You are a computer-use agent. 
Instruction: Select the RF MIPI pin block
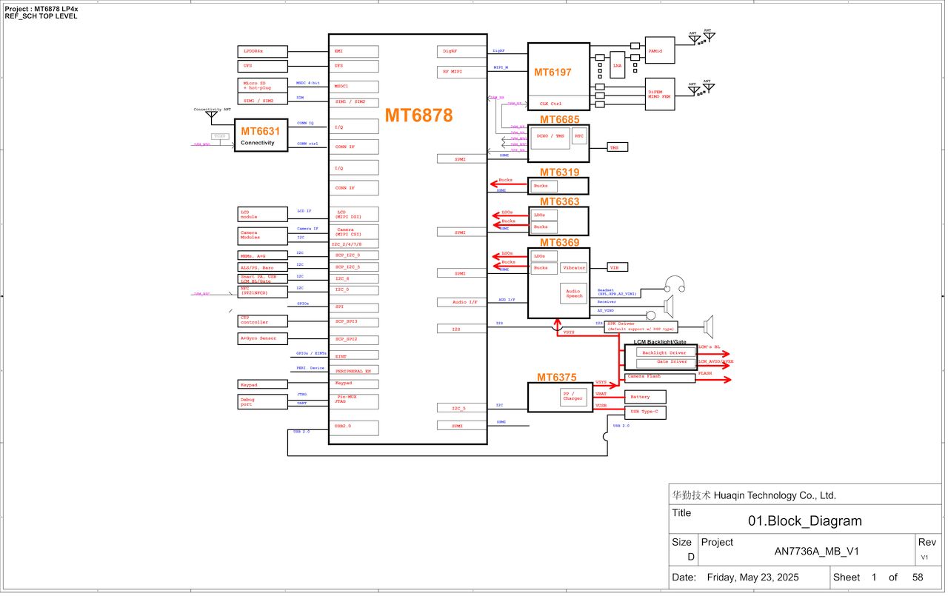[463, 72]
